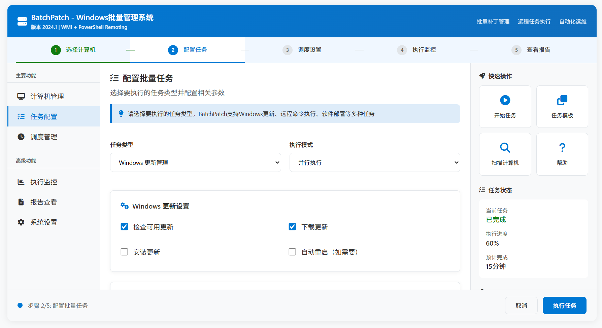
Task: Open 报告查看 in the sidebar
Action: tap(54, 202)
